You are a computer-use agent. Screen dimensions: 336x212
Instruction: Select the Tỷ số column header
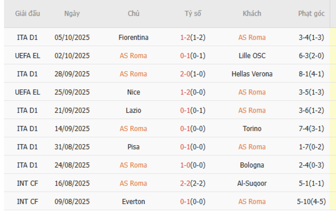pos(192,14)
